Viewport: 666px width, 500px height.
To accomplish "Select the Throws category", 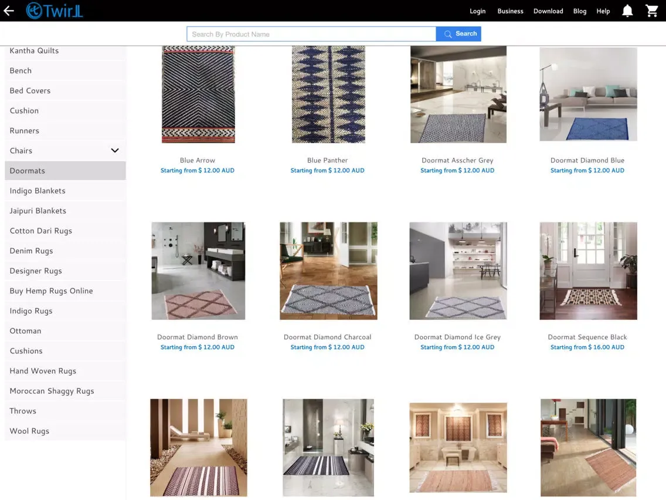I will [x=66, y=410].
